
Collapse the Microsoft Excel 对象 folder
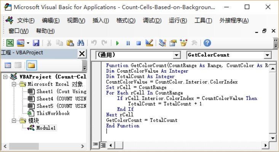pos(14,84)
